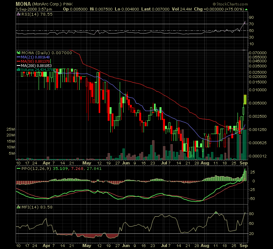The width and height of the screenshot is (273, 249).
Task: Click the 25M volume axis label
Action: (x=10, y=129)
